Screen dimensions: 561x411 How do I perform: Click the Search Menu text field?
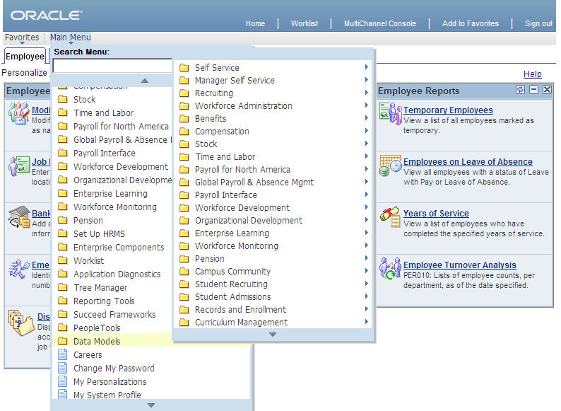(112, 66)
